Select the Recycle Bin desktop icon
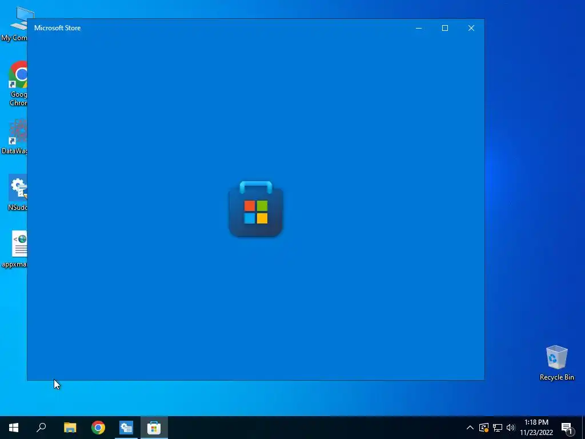The width and height of the screenshot is (585, 439). coord(556,362)
